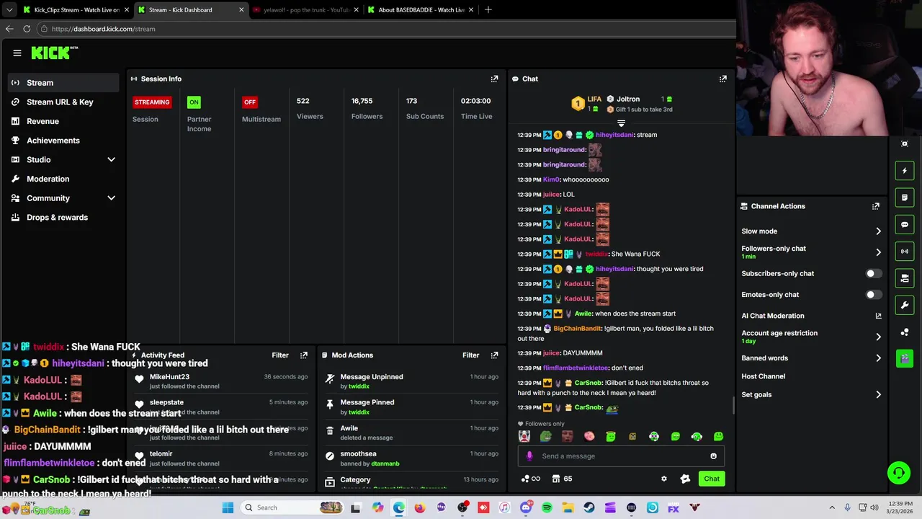Image resolution: width=922 pixels, height=519 pixels.
Task: Click twiddix link under Message Pinned
Action: (x=359, y=412)
